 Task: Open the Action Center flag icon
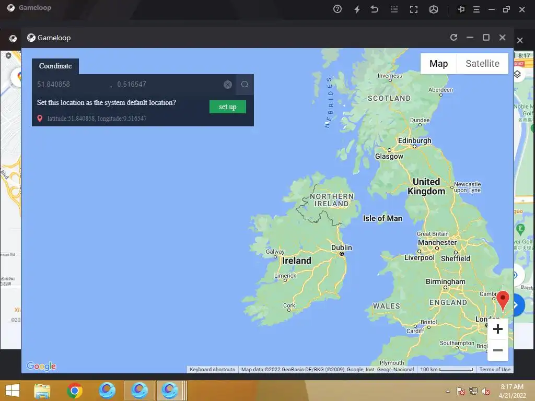point(460,391)
